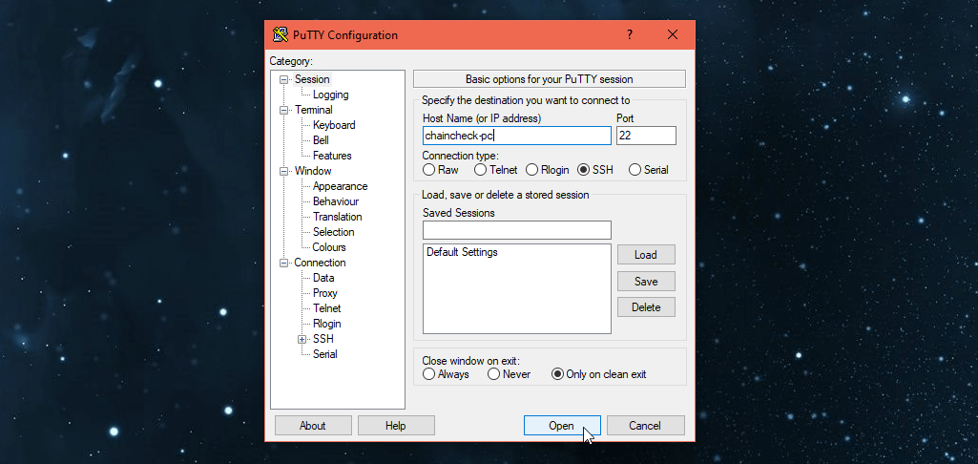Open the Behaviour settings category
Image resolution: width=978 pixels, height=464 pixels.
[336, 201]
